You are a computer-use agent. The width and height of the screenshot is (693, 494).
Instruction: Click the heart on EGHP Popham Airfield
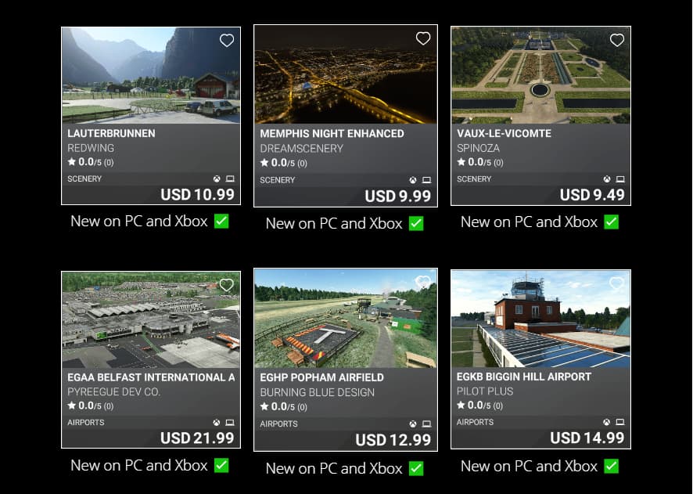(x=423, y=282)
